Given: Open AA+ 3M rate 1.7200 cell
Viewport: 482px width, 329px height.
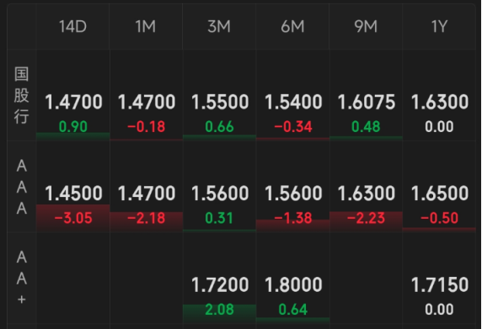Looking at the screenshot, I should tap(219, 278).
